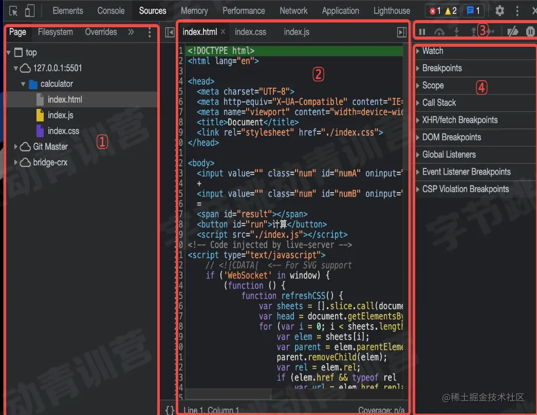This screenshot has width=537, height=415.
Task: Collapse the top frame tree node
Action: click(x=9, y=52)
